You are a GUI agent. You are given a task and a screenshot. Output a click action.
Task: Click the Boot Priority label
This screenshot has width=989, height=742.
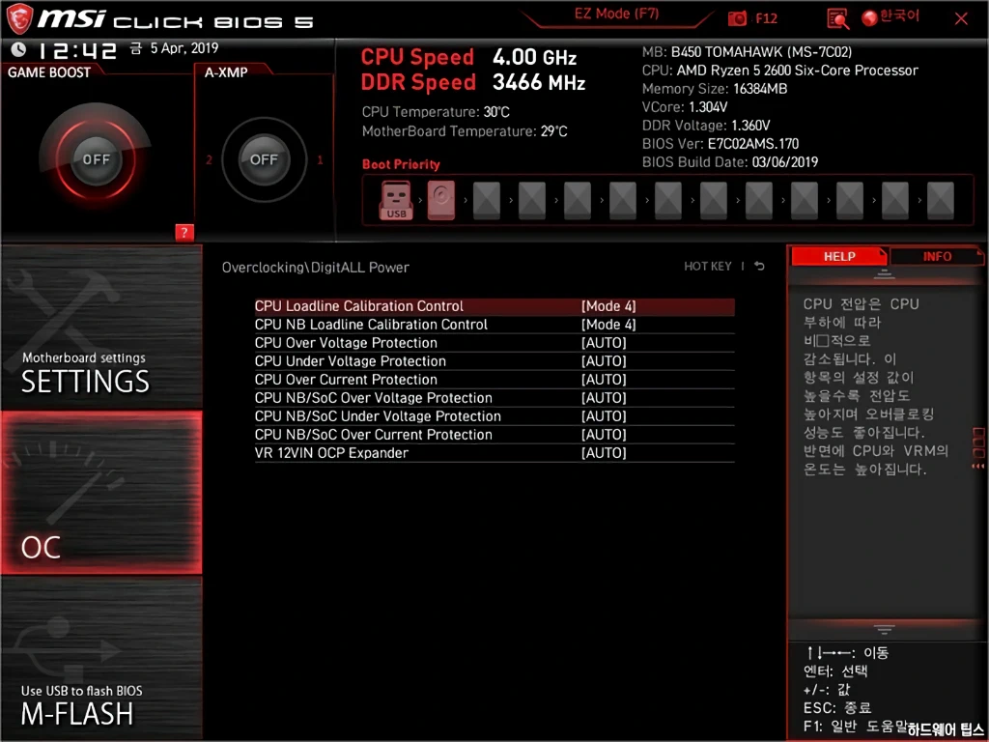coord(401,164)
